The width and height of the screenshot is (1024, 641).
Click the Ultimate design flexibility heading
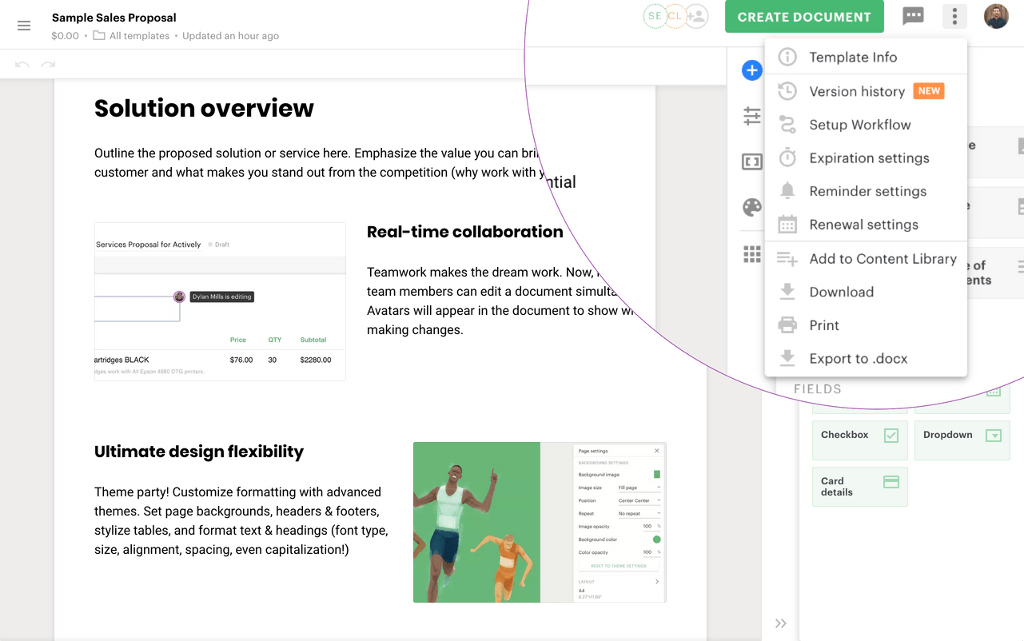[199, 452]
